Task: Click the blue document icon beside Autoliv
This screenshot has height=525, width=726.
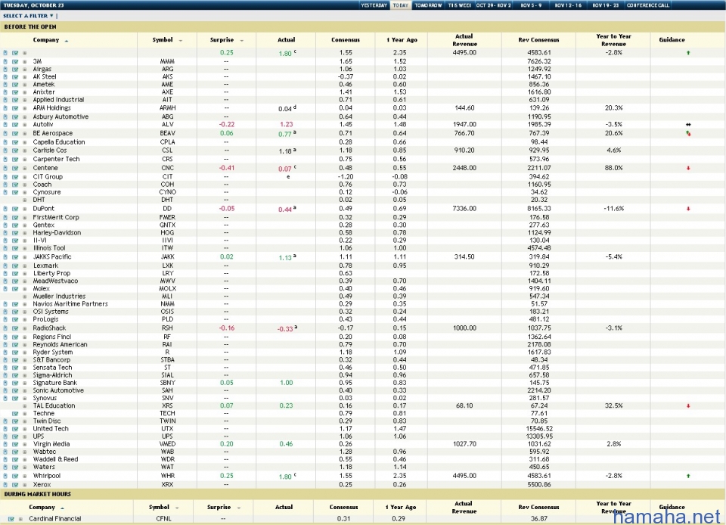Action: 5,125
